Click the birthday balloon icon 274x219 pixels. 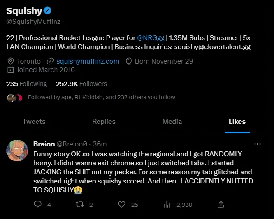(x=129, y=61)
